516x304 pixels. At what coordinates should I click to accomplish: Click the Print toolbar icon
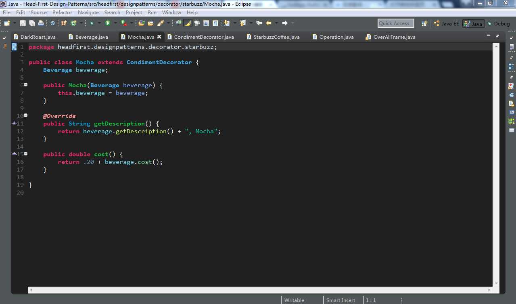click(41, 23)
